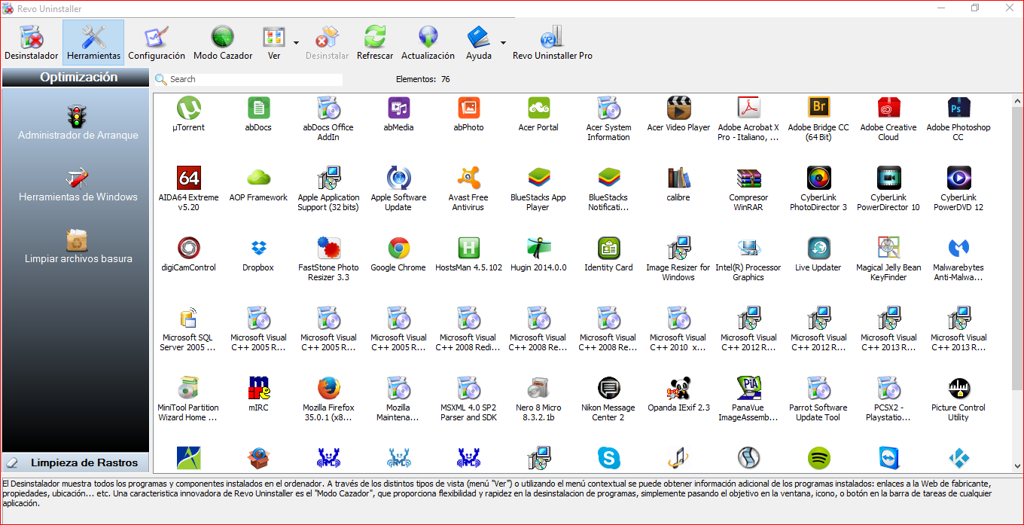Select the abPhoto program
Image resolution: width=1024 pixels, height=525 pixels.
468,114
